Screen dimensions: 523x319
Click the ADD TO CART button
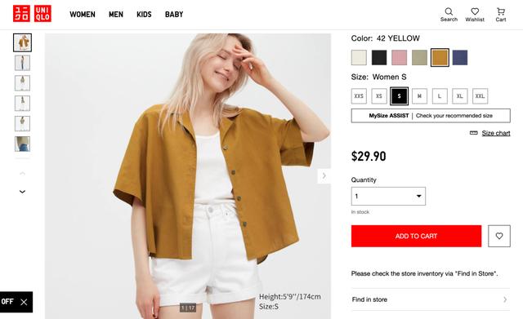[x=416, y=236]
